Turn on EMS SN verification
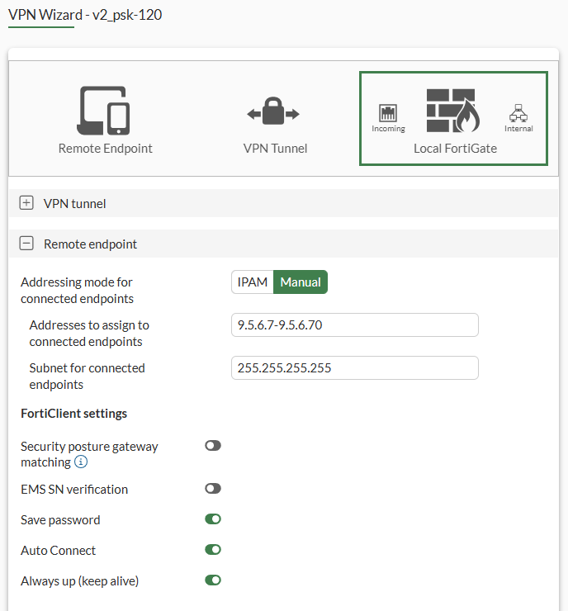Screen dimensions: 568x611 coord(213,489)
